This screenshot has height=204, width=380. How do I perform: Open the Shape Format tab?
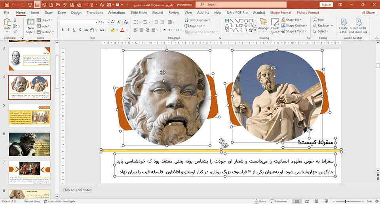(x=281, y=13)
